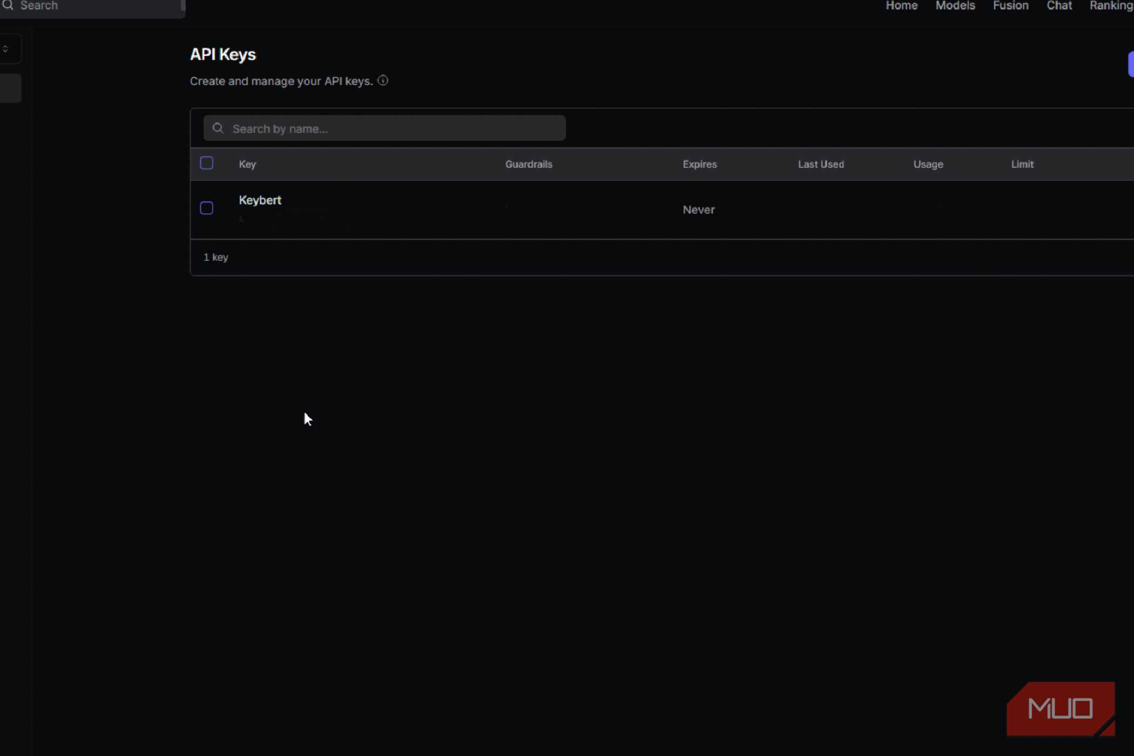The image size is (1134, 756).
Task: Click the Guardrails column header
Action: [529, 164]
